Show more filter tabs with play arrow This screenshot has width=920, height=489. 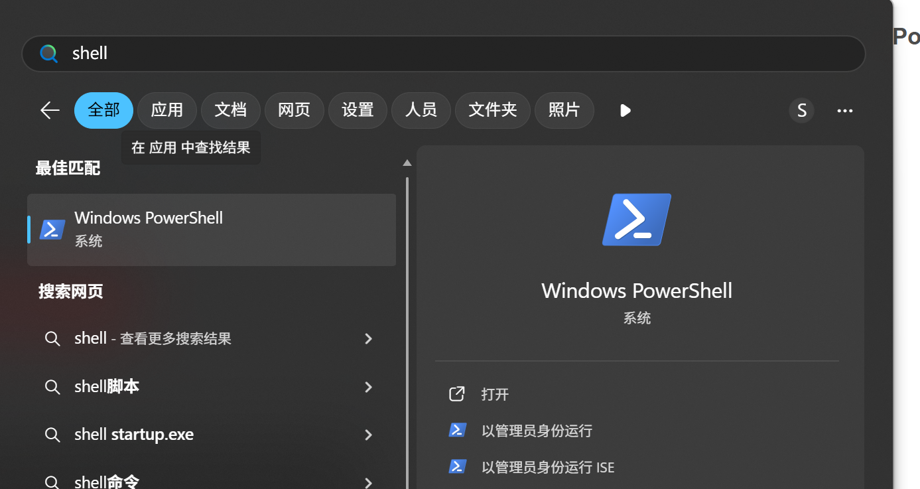click(x=625, y=110)
